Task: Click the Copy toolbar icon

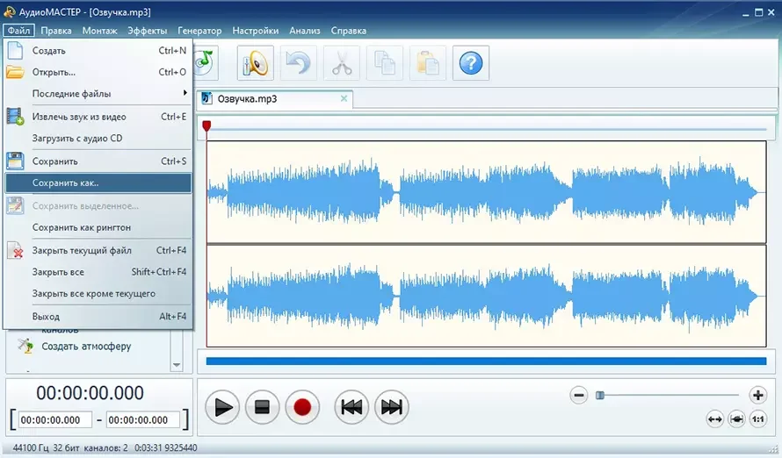Action: point(385,62)
